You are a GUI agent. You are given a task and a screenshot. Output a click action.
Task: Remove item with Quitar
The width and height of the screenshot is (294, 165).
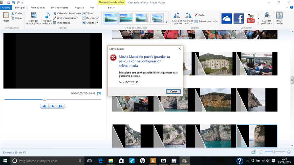point(200,15)
